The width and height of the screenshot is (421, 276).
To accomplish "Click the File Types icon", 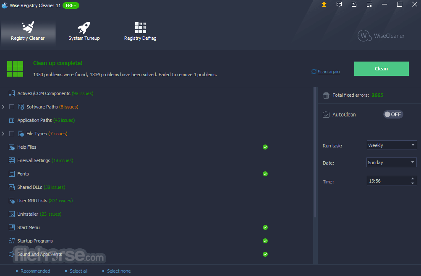I will [21, 134].
